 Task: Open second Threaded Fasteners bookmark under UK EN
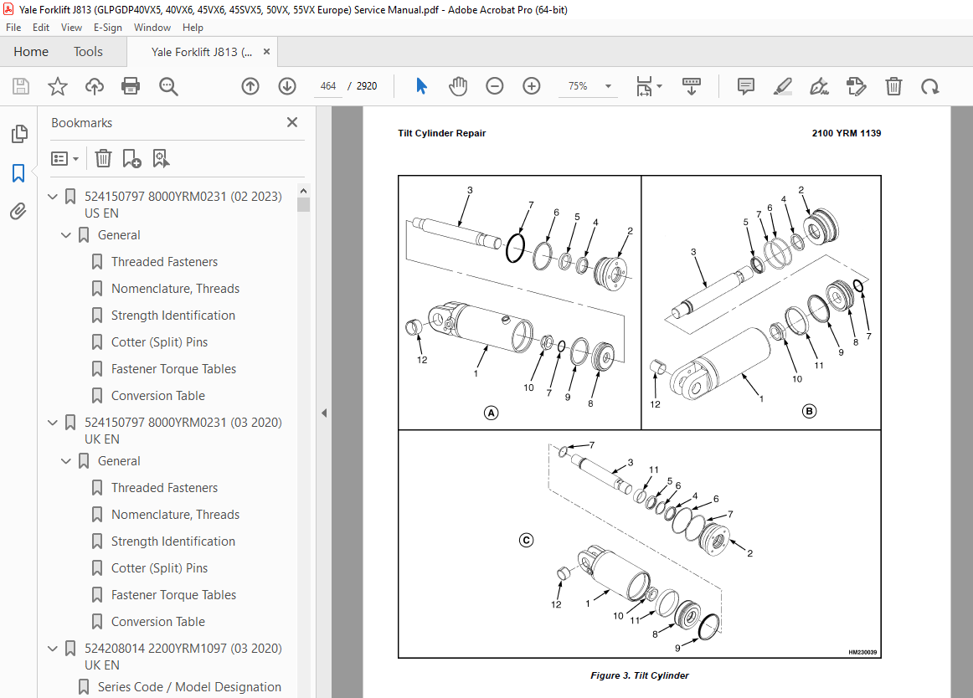click(x=164, y=488)
